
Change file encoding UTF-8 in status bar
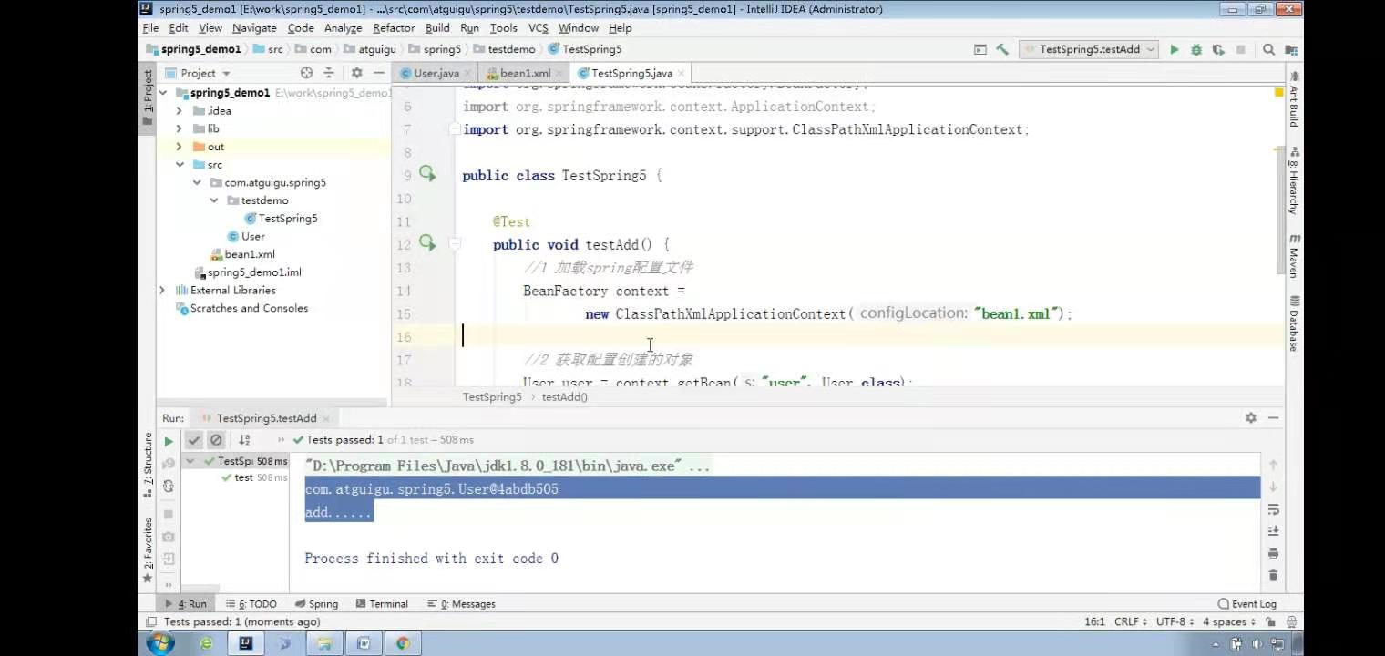tap(1175, 622)
